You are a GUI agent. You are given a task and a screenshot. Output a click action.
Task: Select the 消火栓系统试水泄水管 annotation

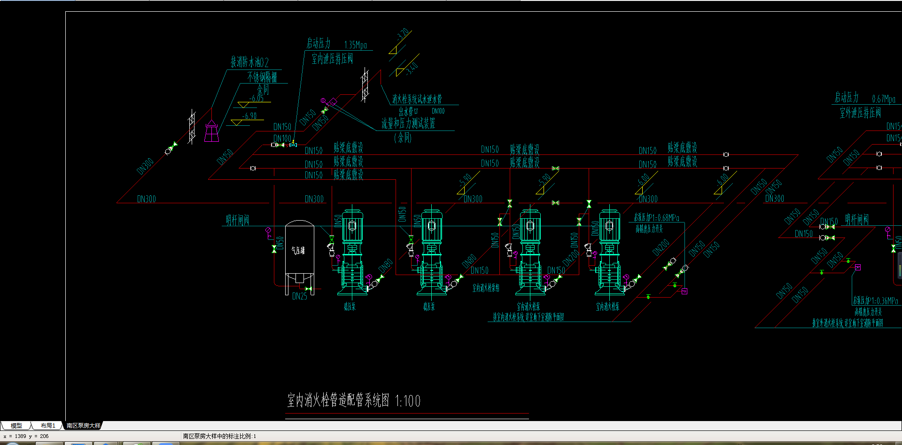point(417,99)
